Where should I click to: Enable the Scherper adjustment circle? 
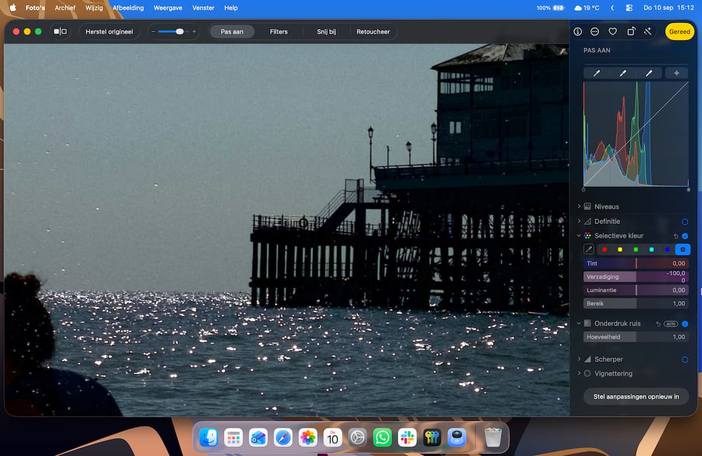[x=685, y=360]
